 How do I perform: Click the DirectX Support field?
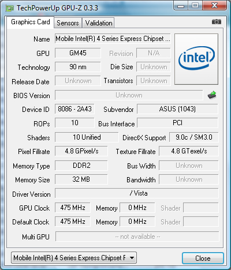[x=194, y=137]
